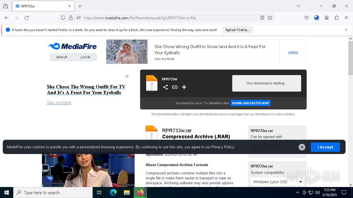The height and width of the screenshot is (198, 353).
Task: Open the Extensions puzzle icon
Action: click(336, 18)
